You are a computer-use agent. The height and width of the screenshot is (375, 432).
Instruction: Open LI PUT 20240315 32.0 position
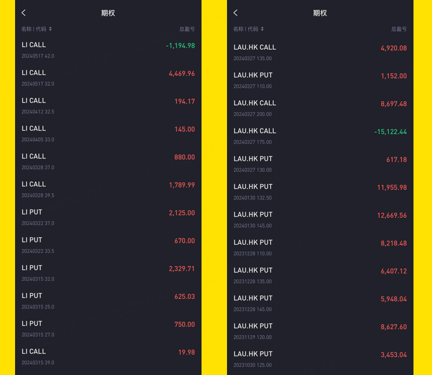point(108,273)
